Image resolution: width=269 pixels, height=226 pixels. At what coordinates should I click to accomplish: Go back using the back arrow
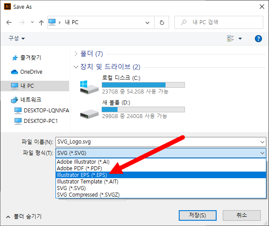click(x=9, y=22)
